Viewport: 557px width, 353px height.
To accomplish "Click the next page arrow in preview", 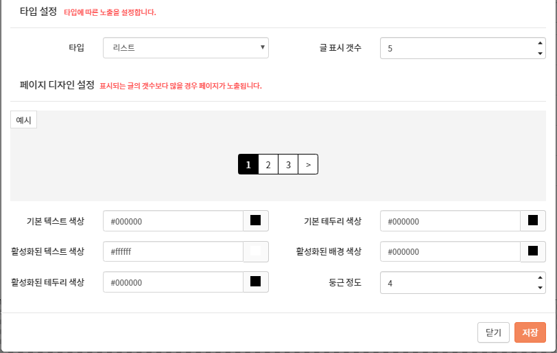I will [308, 164].
